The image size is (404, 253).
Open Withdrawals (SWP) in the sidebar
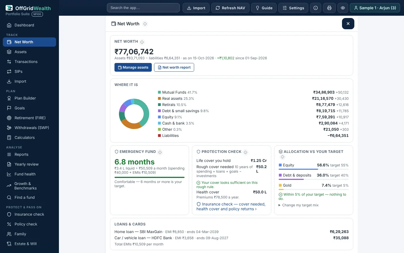coord(29,128)
